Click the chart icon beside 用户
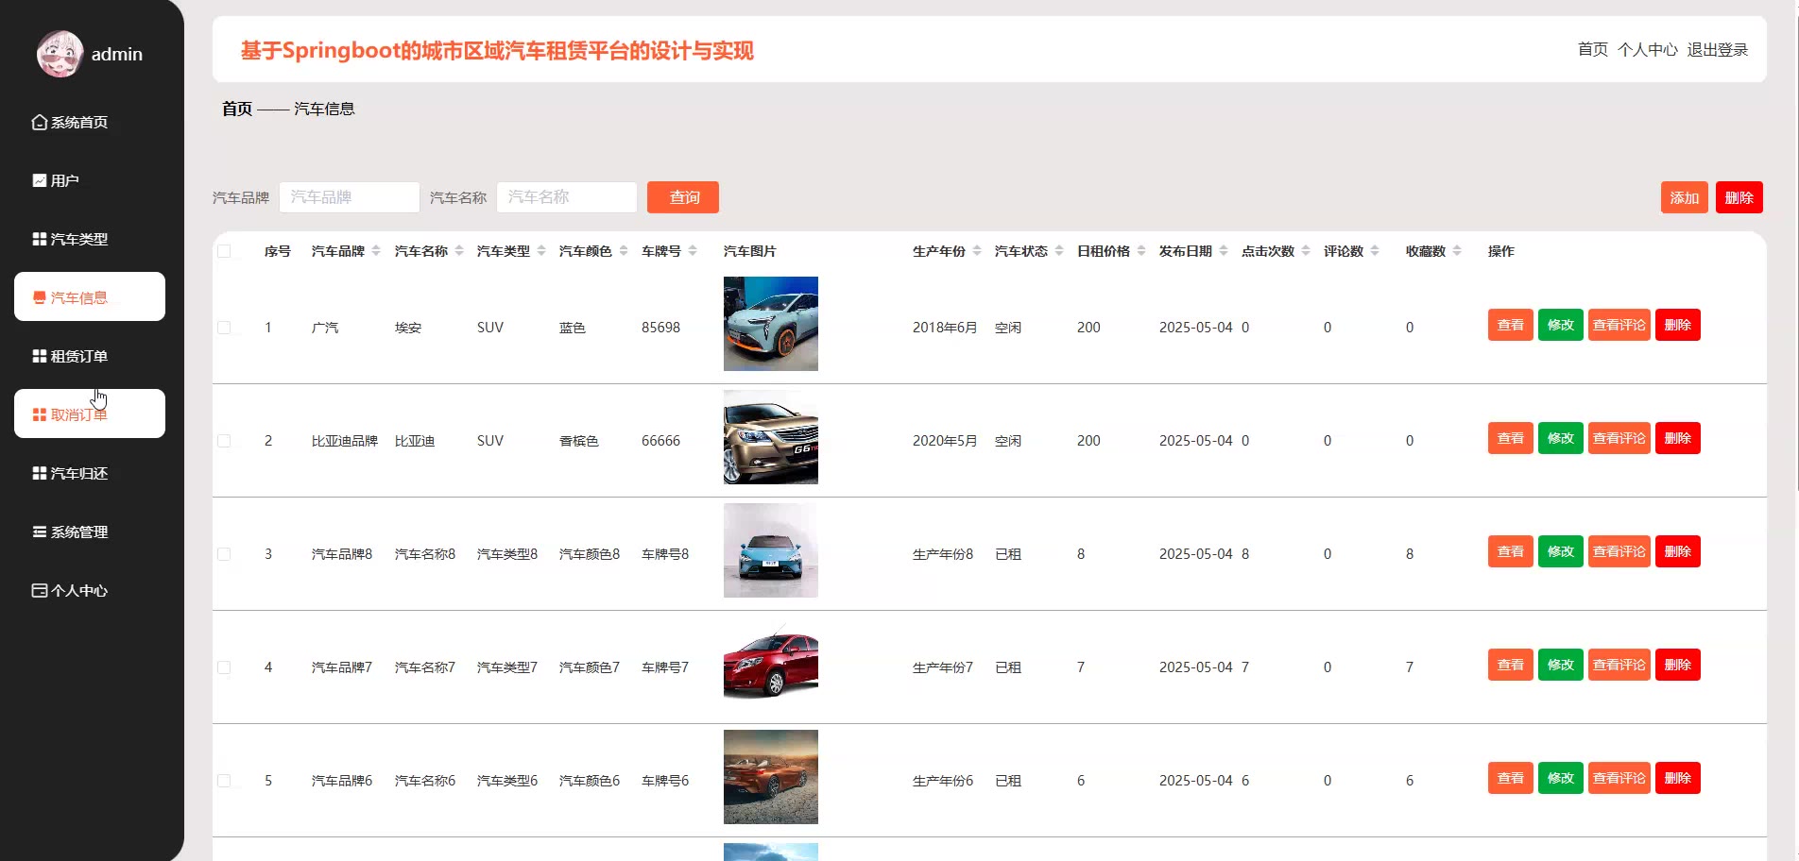Viewport: 1799px width, 861px height. tap(39, 180)
